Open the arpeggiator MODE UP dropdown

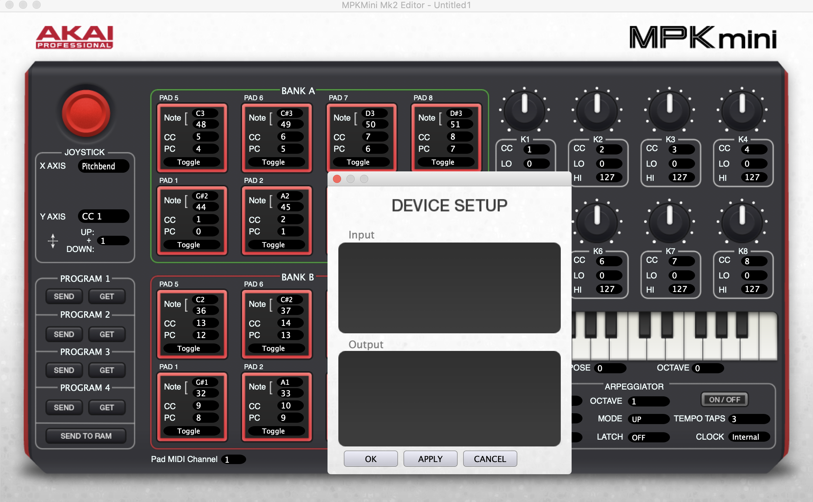pyautogui.click(x=649, y=419)
